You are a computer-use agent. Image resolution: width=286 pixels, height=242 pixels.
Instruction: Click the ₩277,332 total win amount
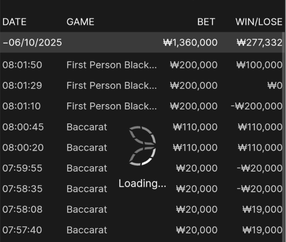click(x=259, y=43)
